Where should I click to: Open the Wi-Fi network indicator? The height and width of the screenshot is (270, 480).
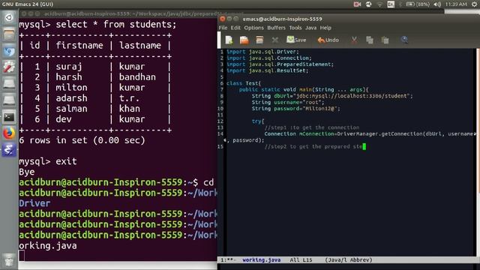[x=379, y=4]
